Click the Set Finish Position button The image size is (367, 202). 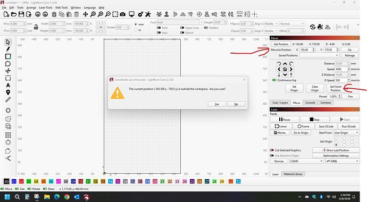[336, 88]
